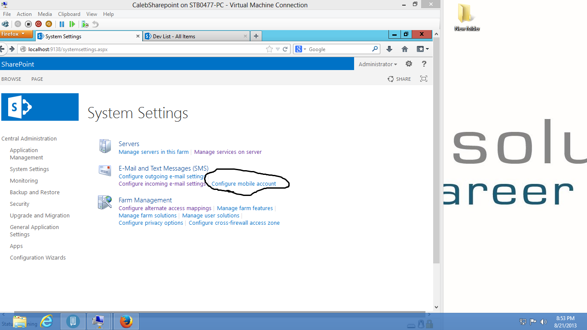Open Internet Explorer from the taskbar
Screen dimensions: 587x330
tap(46, 321)
